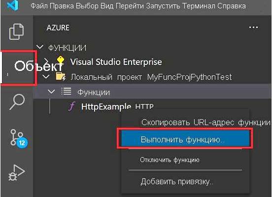Select Добавить привязку menu entry

(177, 182)
